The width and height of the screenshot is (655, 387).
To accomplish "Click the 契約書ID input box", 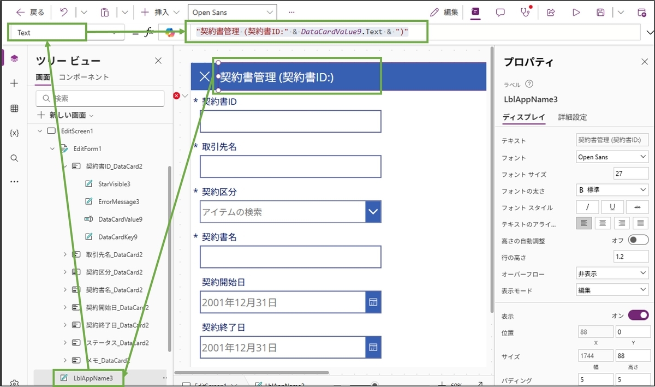I will (290, 121).
